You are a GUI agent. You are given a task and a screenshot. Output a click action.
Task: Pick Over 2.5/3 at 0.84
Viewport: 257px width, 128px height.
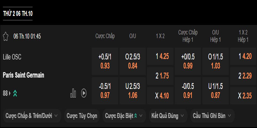pos(132,61)
